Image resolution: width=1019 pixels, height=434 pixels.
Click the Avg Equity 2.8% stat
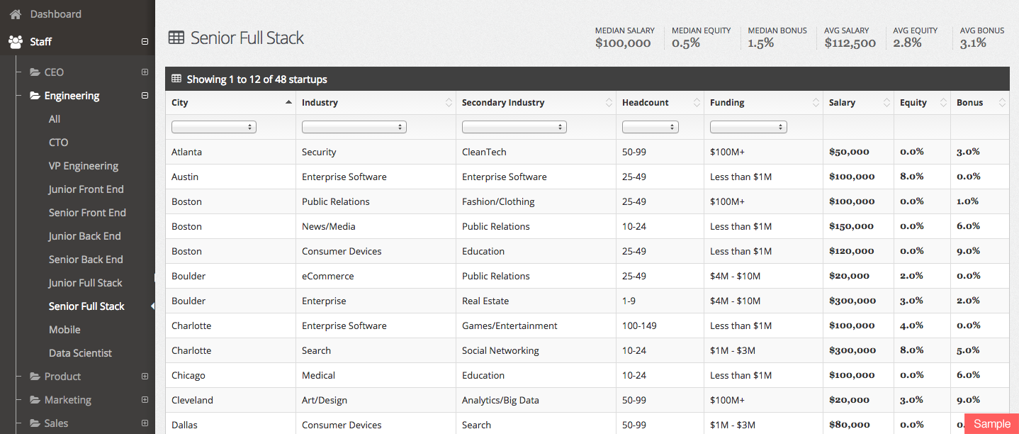915,38
